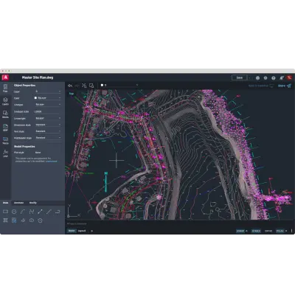This screenshot has height=295, width=295.
Task: Expand the Layer dropdown in Object Properties
Action: point(48,91)
